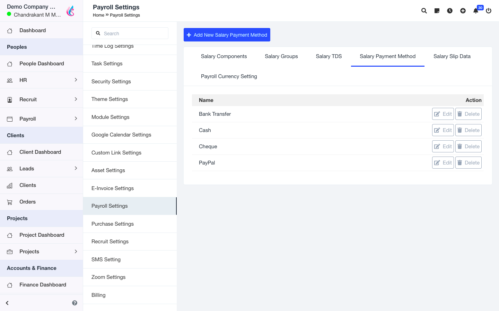Open the Salary Slip Data tab
The image size is (499, 311).
click(452, 56)
